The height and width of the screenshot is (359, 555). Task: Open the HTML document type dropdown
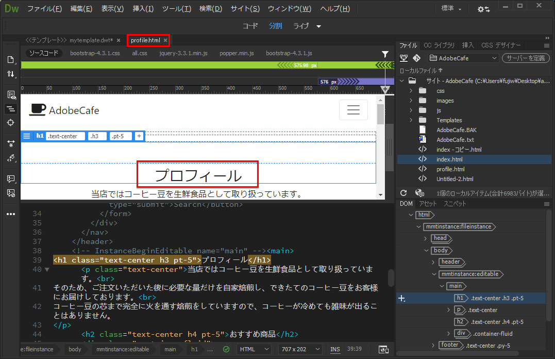[x=255, y=349]
